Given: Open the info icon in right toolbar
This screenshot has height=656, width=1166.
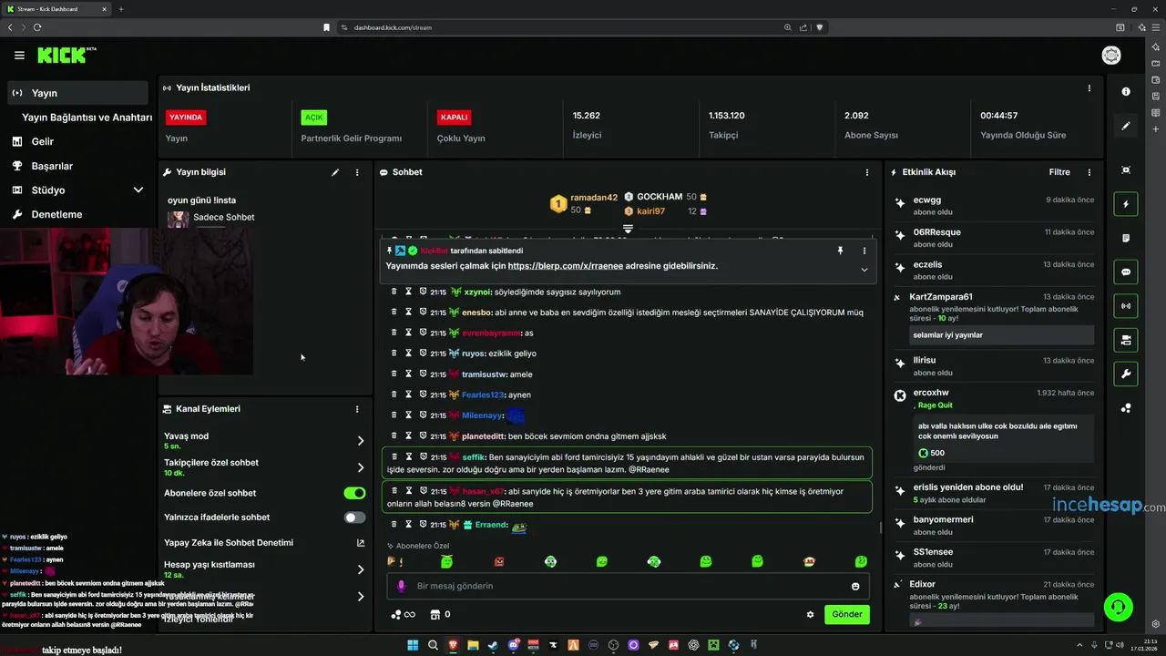Looking at the screenshot, I should pyautogui.click(x=1126, y=92).
